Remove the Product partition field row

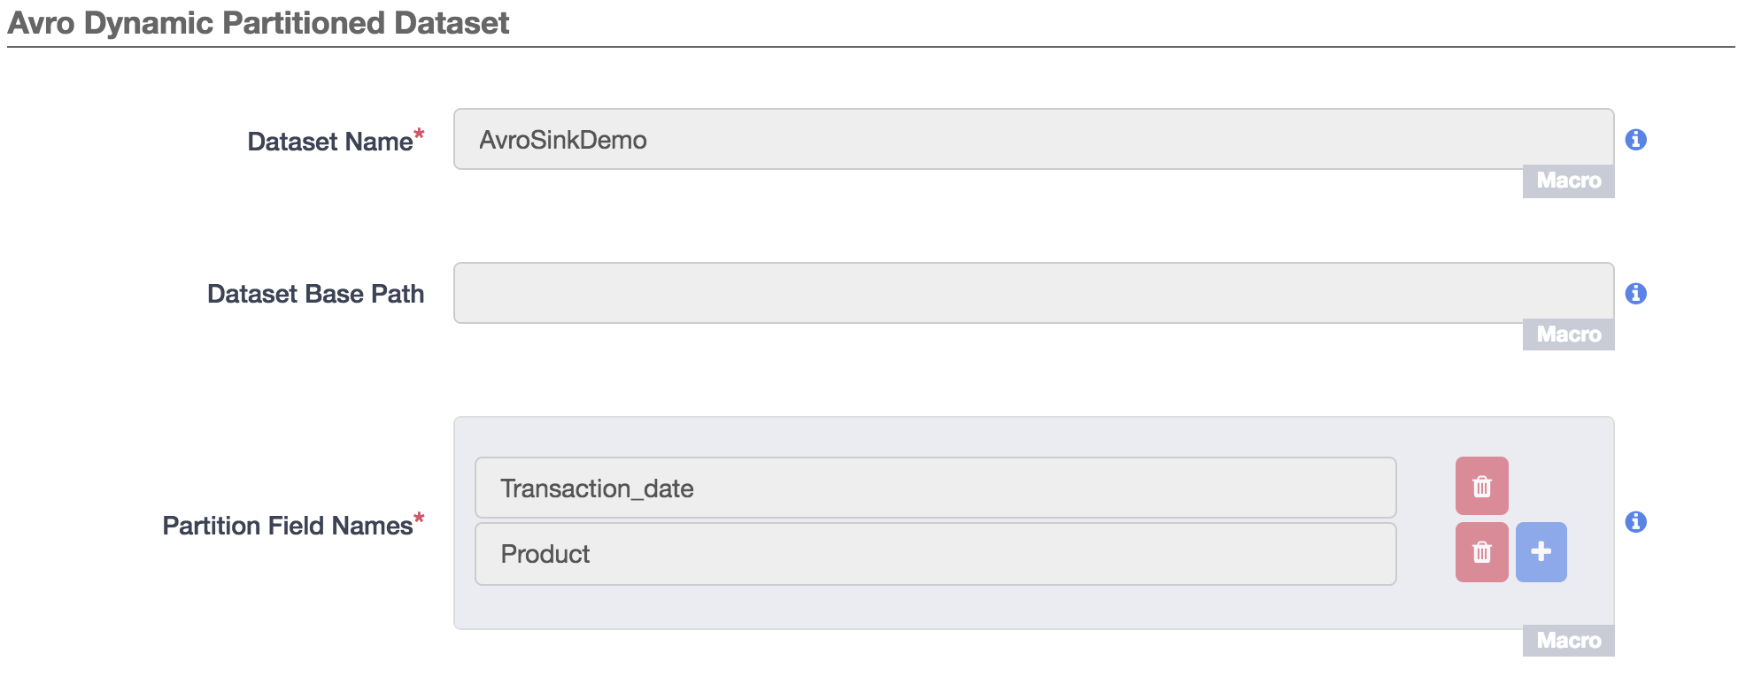click(x=1481, y=552)
